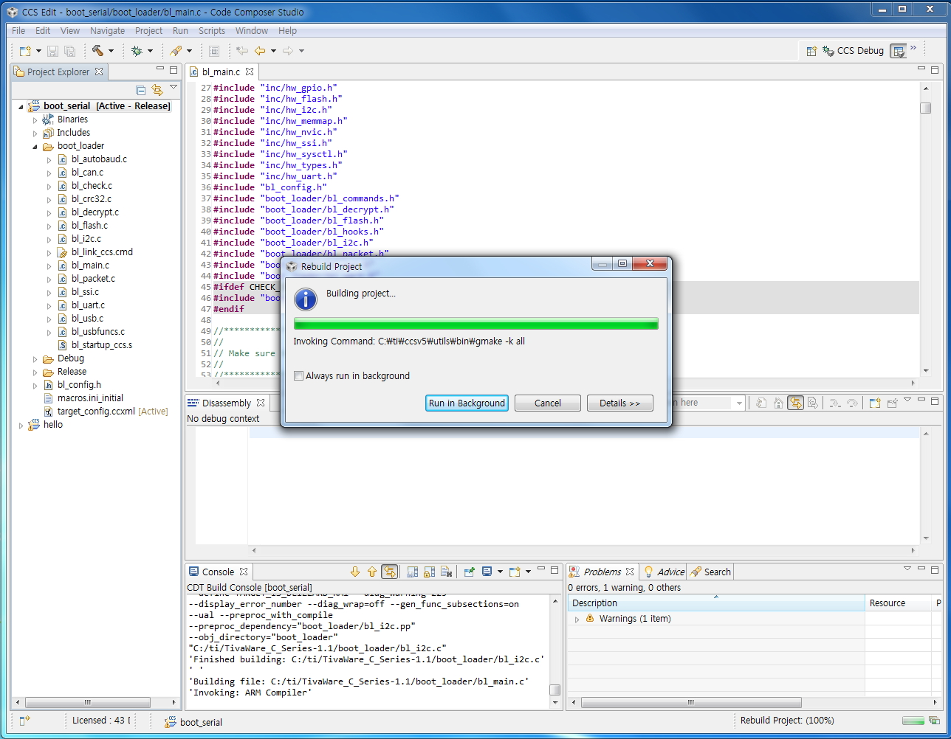Viewport: 951px width, 739px height.
Task: Expand the Binaries tree node
Action: (x=35, y=119)
